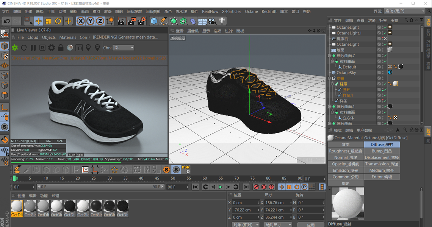This screenshot has width=432, height=227.
Task: Select the first OctDiffuse material thumbnail
Action: click(17, 206)
